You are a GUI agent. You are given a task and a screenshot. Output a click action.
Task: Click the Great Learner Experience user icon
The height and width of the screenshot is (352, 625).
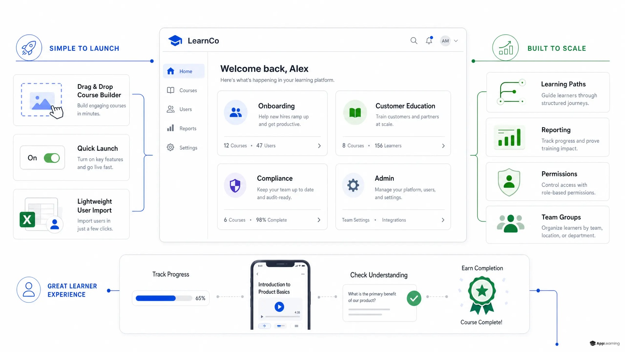pos(29,290)
